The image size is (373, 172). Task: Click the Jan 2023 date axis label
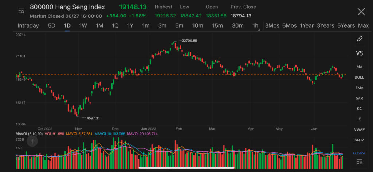click(149, 129)
